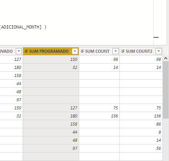Click cell 136 in the IF SUM COUNT2 column
The width and height of the screenshot is (169, 161).
pos(141,116)
